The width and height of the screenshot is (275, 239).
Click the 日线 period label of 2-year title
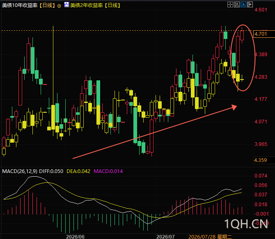tap(112, 5)
